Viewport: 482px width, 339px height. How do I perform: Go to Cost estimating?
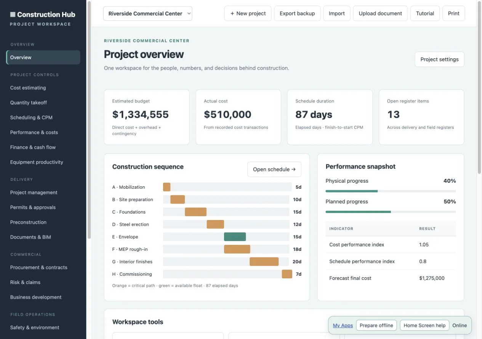(43, 88)
